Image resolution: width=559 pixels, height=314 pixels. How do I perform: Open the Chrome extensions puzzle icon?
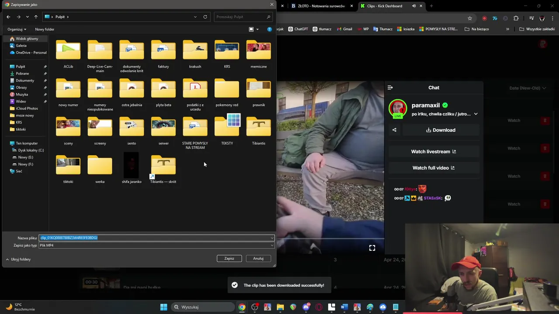(x=516, y=18)
